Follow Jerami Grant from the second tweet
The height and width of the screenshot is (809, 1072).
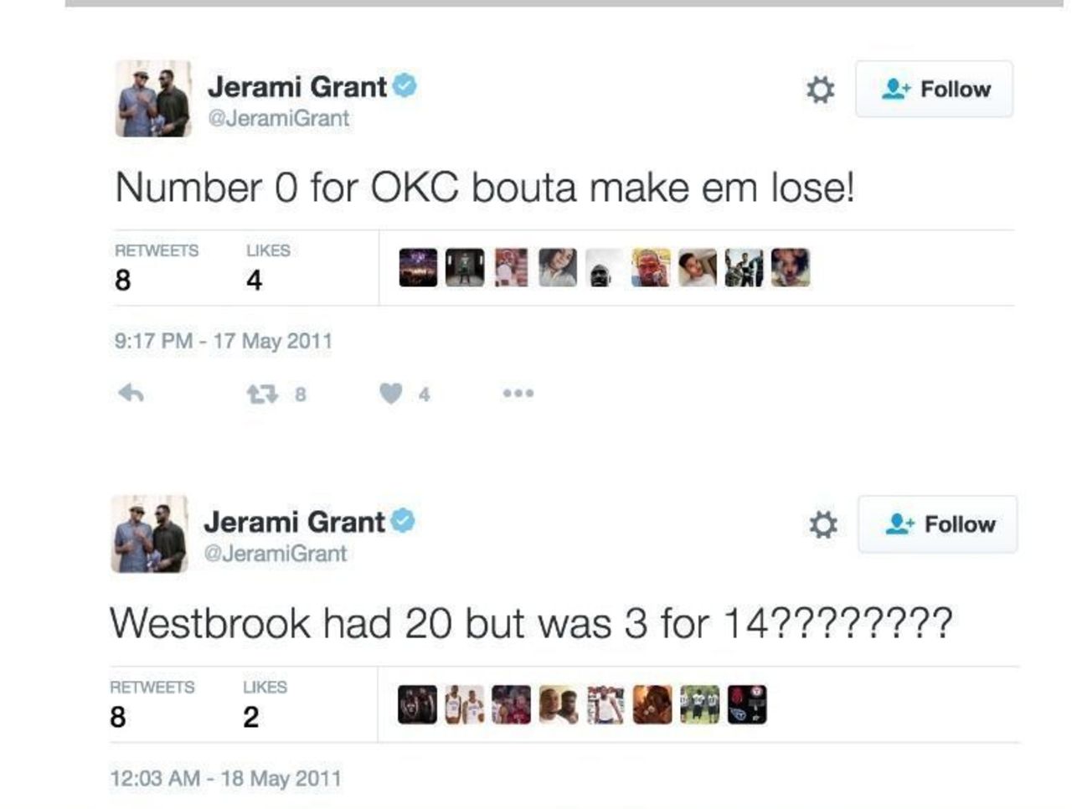tap(938, 524)
